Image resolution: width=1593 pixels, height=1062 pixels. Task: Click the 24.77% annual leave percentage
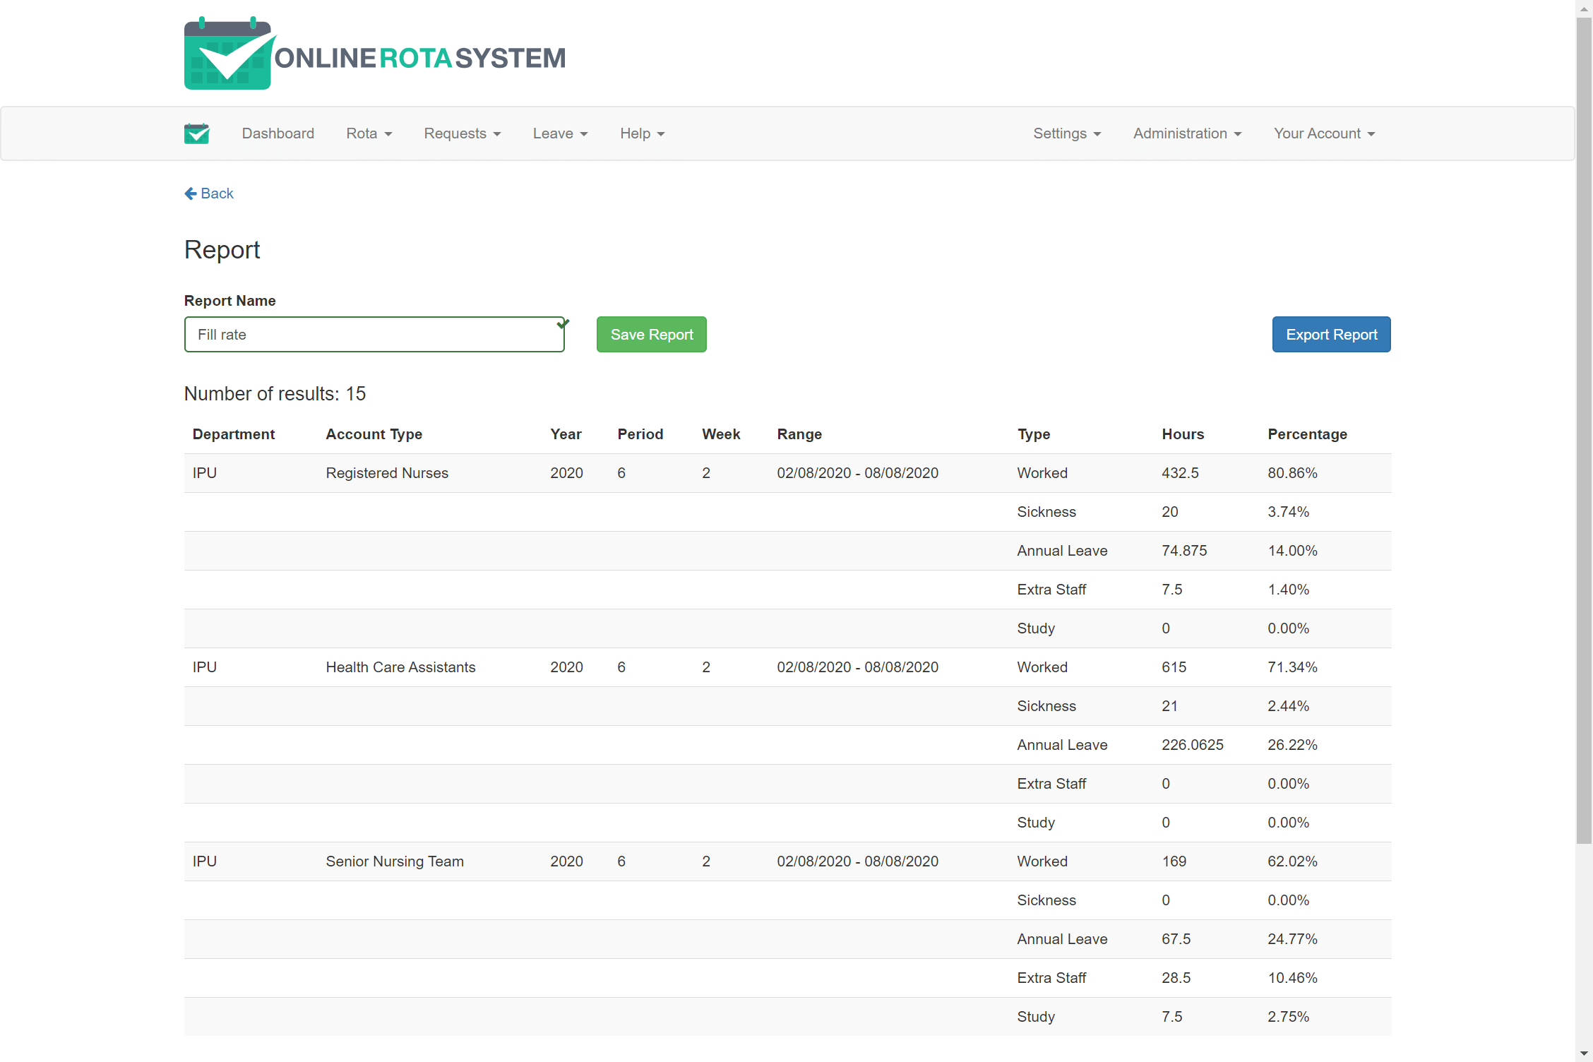[1293, 939]
